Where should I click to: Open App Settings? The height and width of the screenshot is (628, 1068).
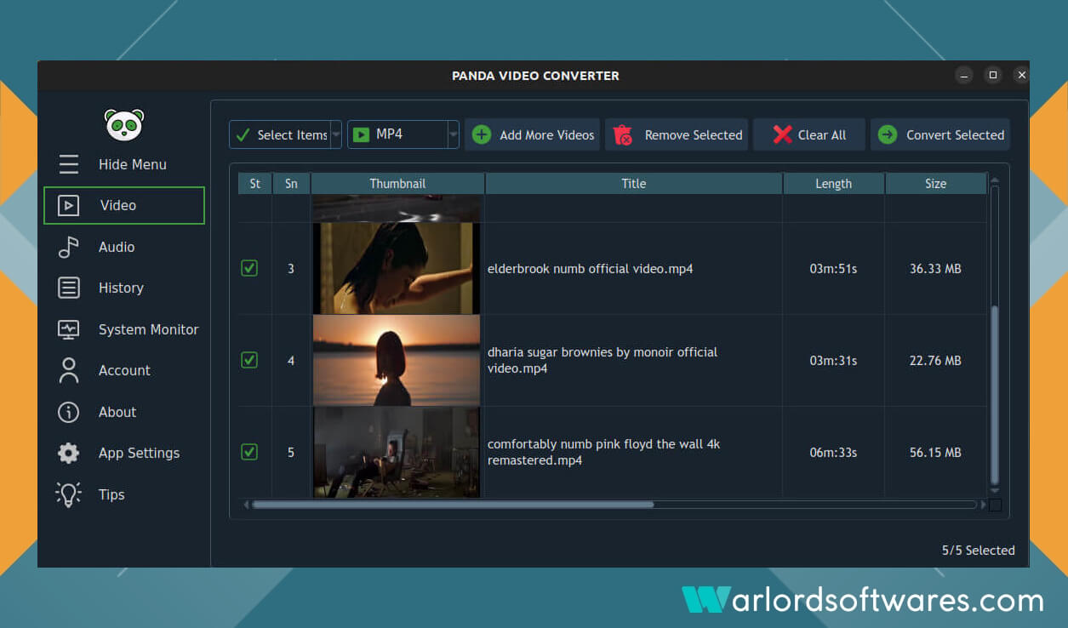point(139,453)
